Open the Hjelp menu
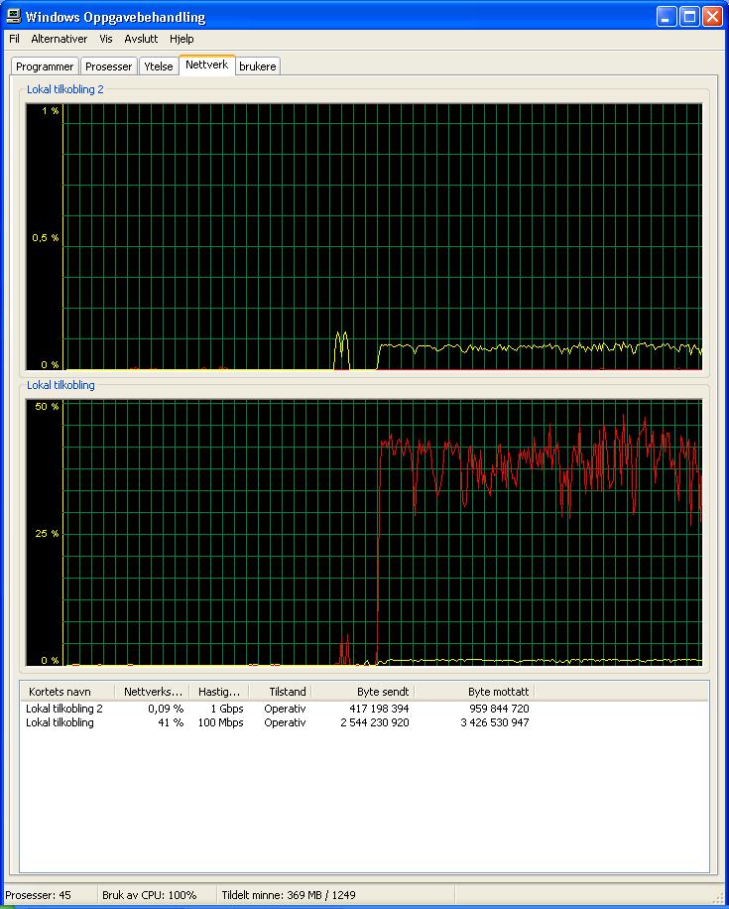The image size is (729, 909). click(182, 39)
